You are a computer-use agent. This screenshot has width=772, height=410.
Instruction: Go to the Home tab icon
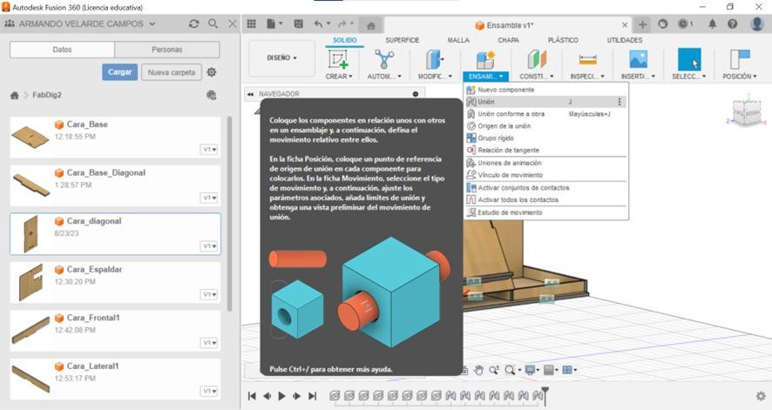click(x=371, y=25)
